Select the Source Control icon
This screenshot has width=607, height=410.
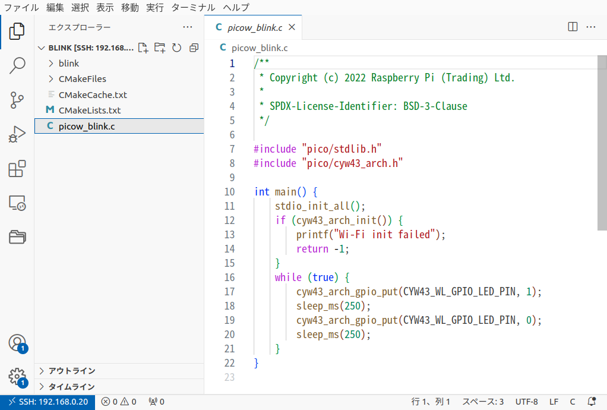point(17,100)
